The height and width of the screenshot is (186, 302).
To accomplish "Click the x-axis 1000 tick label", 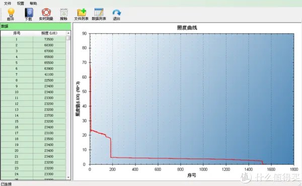I will (203, 169).
